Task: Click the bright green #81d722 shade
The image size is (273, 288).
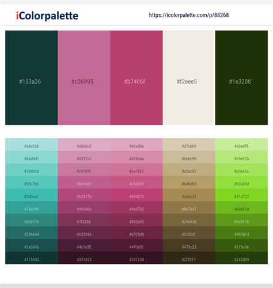Action: click(241, 195)
